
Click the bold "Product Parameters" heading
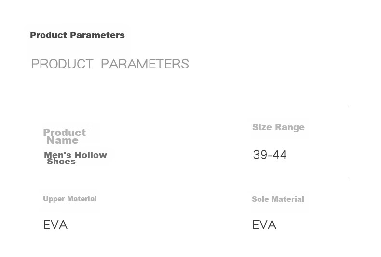coord(77,35)
